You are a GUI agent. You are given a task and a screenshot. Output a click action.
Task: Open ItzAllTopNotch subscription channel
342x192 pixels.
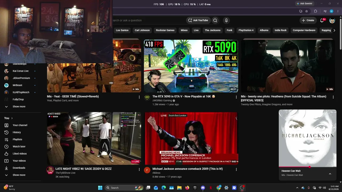[20, 92]
